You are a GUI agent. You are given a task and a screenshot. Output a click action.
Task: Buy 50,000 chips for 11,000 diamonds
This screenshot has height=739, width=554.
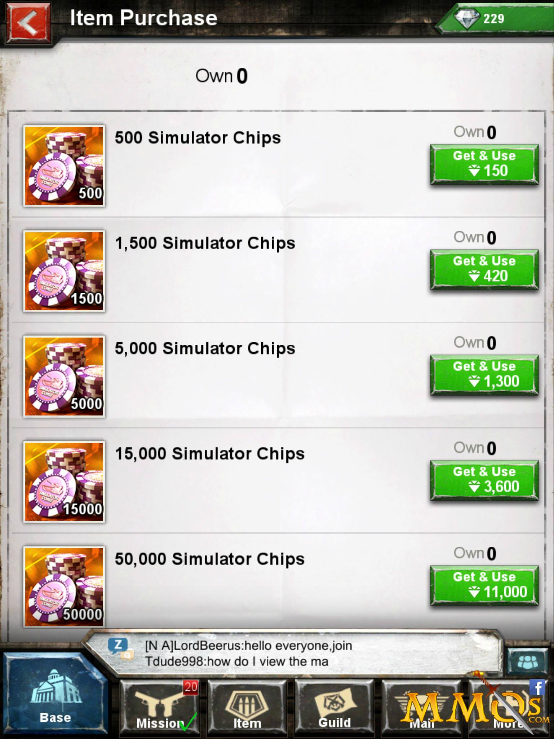[x=484, y=586]
